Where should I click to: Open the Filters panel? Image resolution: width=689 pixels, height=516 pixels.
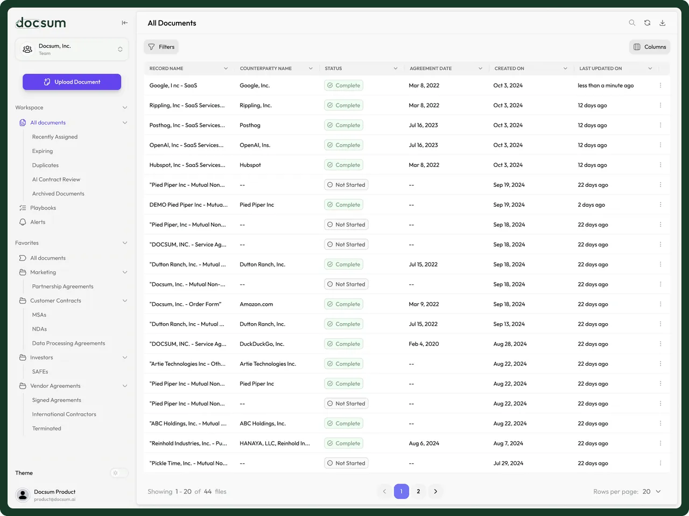161,47
